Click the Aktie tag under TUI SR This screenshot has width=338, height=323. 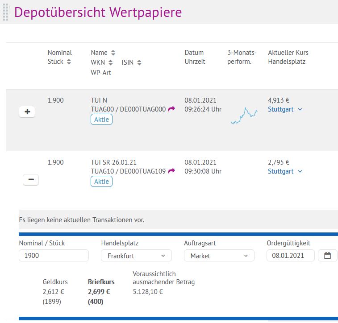click(101, 182)
